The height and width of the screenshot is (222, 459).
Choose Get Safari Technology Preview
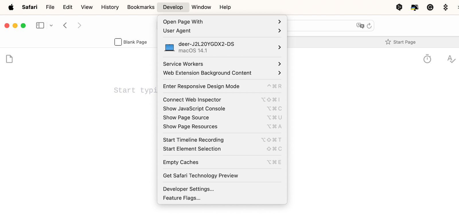(x=222, y=176)
